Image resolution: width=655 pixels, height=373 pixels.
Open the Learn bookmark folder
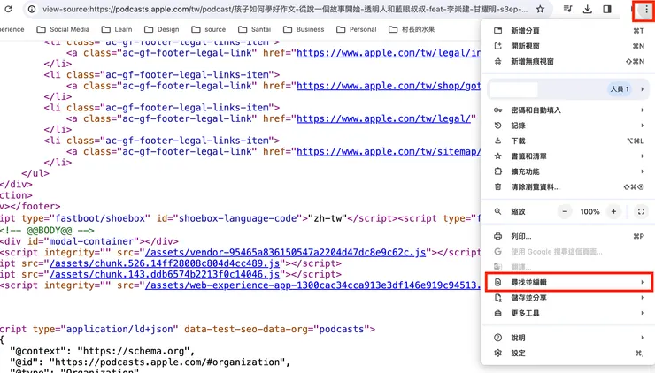117,29
